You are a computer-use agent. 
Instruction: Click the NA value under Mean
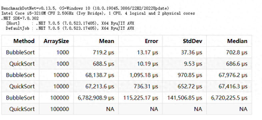[110, 109]
